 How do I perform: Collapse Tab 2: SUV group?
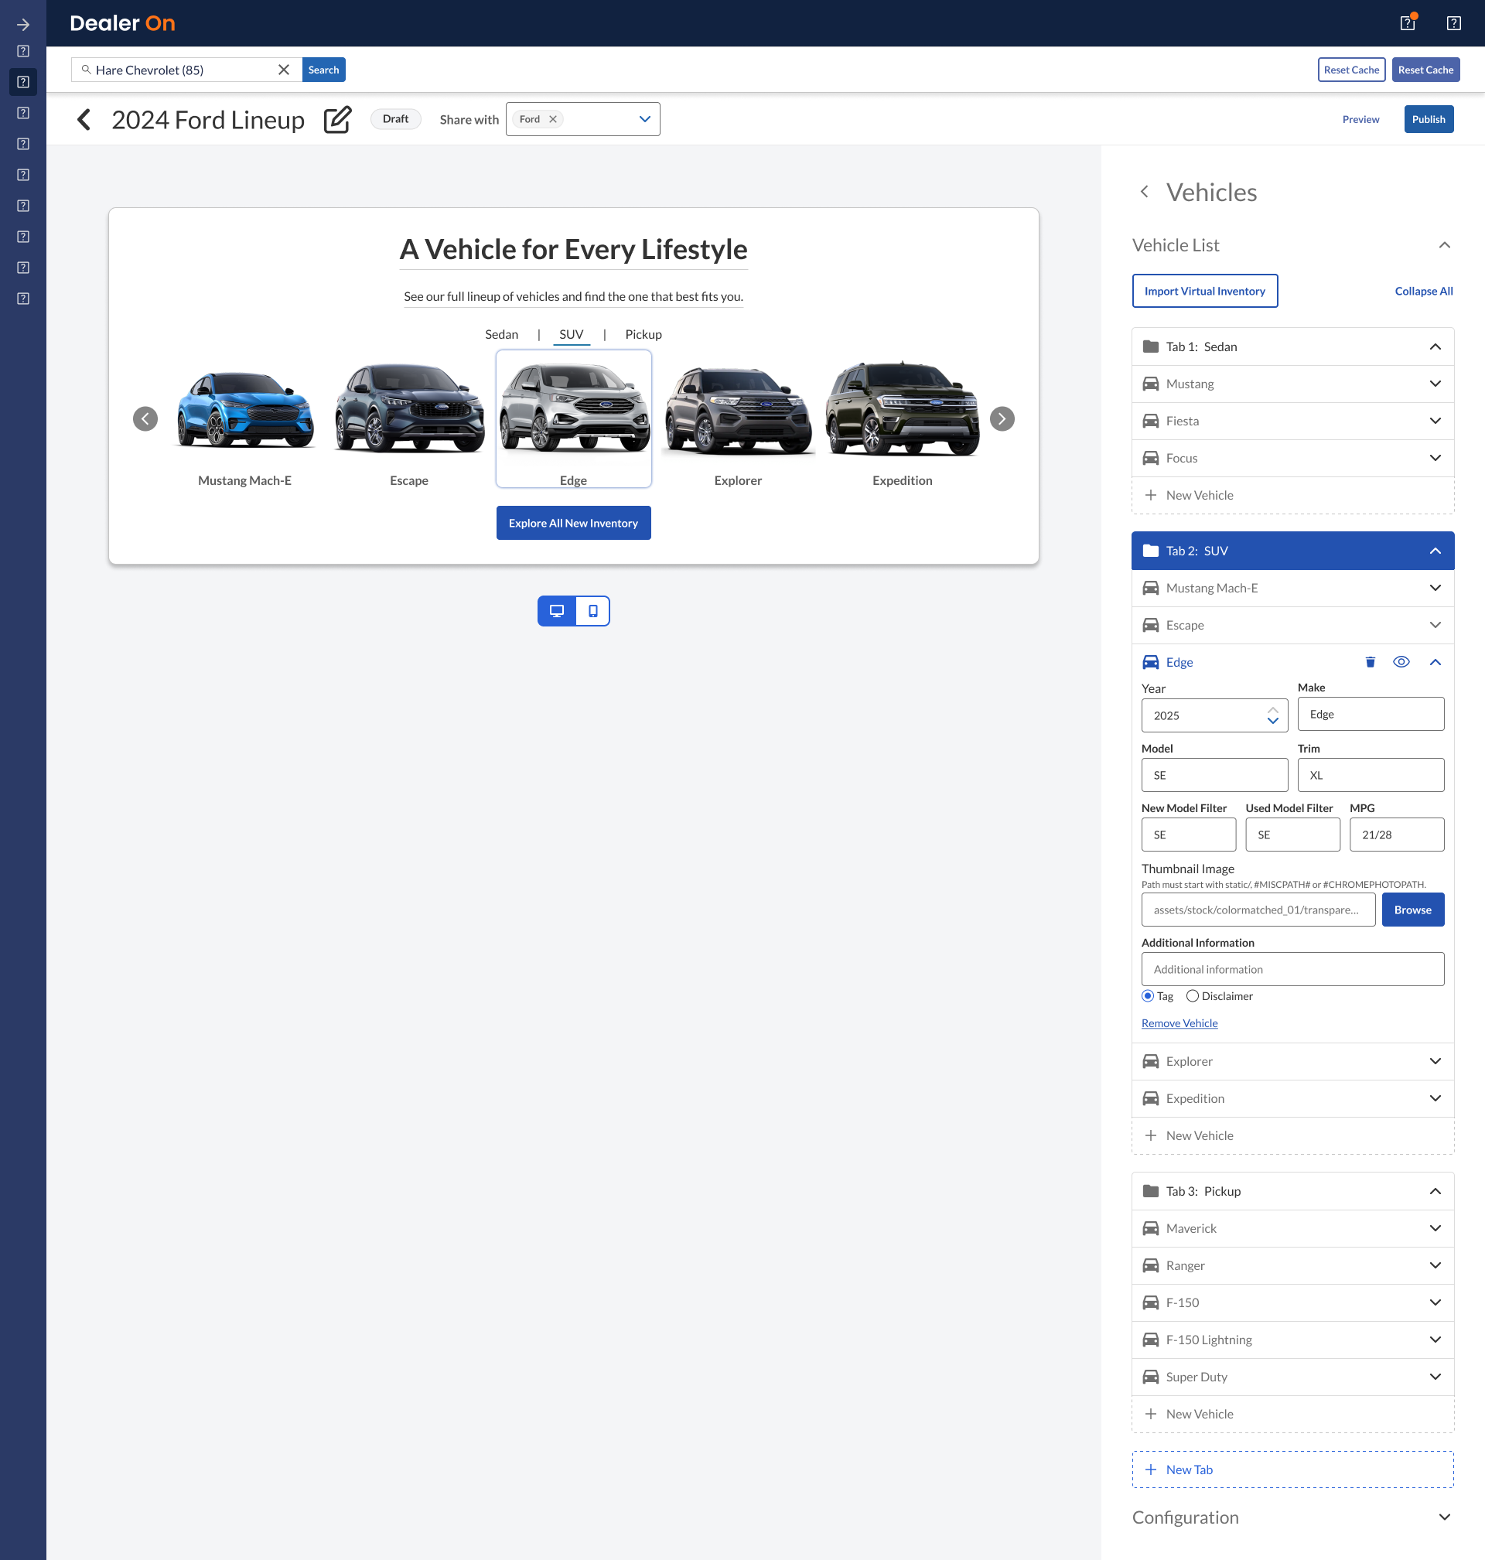tap(1435, 551)
